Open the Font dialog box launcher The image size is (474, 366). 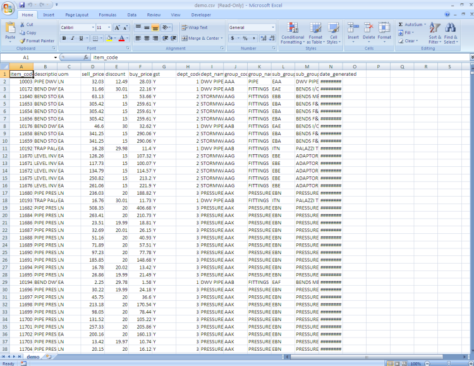point(128,48)
